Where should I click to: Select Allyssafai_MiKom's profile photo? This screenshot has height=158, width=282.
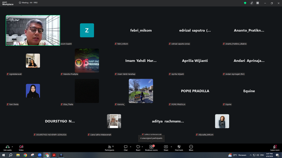pos(222,121)
